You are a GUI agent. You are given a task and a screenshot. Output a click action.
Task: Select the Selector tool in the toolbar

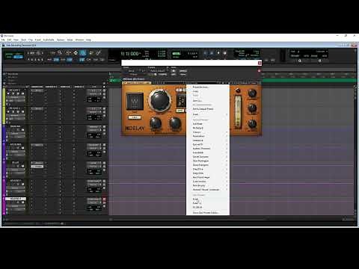76,52
